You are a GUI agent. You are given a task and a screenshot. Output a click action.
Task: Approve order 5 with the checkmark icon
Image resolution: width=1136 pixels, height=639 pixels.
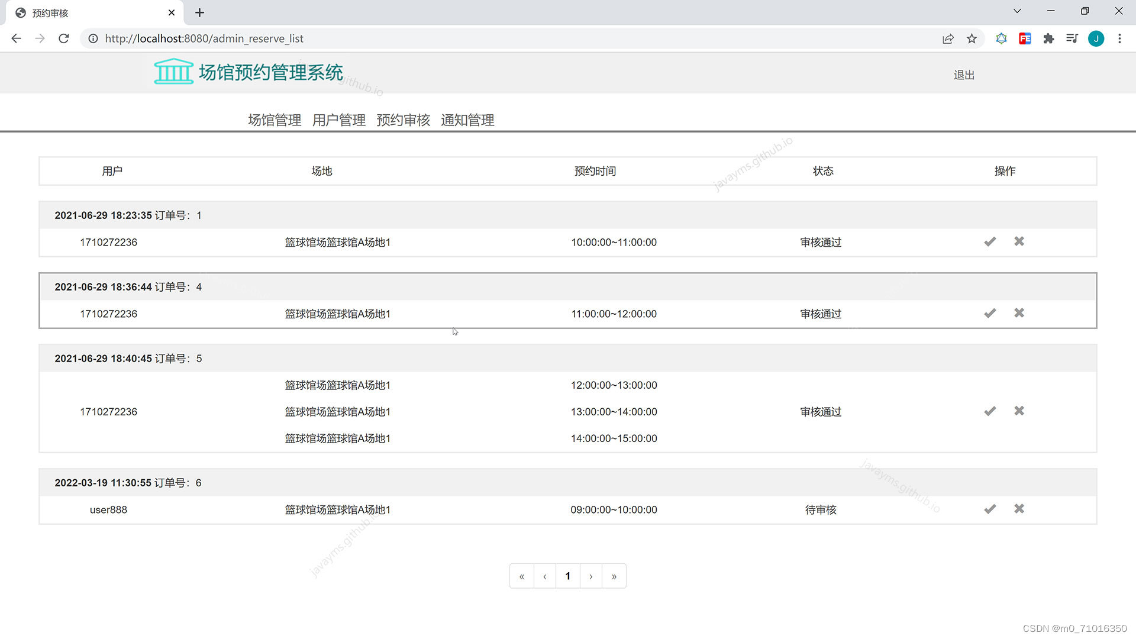pyautogui.click(x=990, y=411)
